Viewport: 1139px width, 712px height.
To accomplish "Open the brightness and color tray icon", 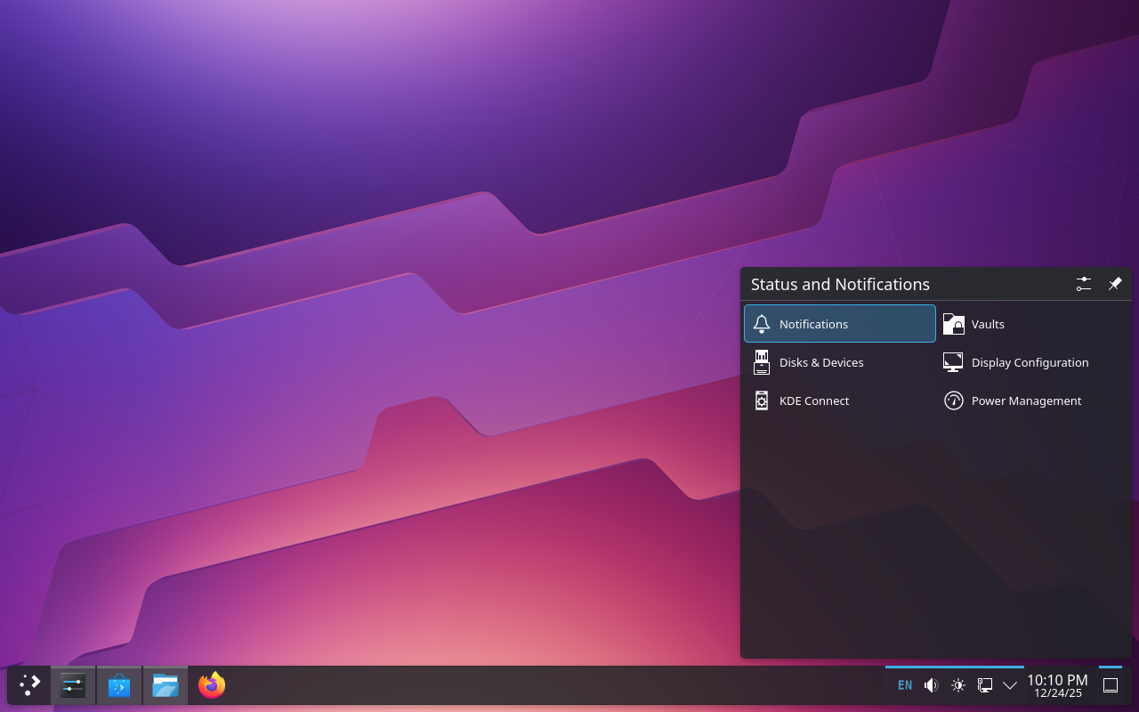I will click(x=958, y=685).
